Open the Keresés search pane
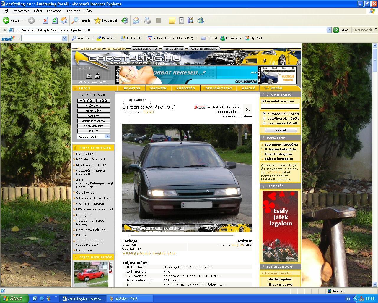378x303 pixels. [82, 20]
